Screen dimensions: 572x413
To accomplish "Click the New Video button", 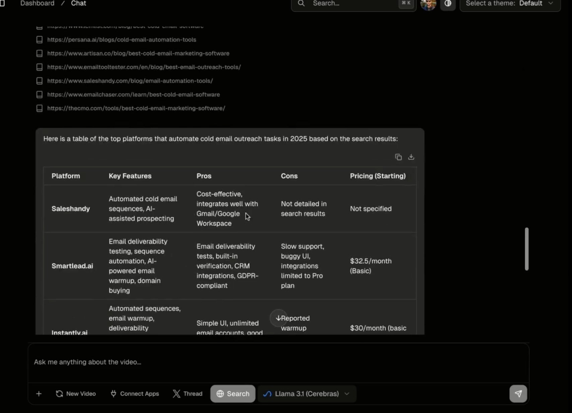I will coord(76,394).
